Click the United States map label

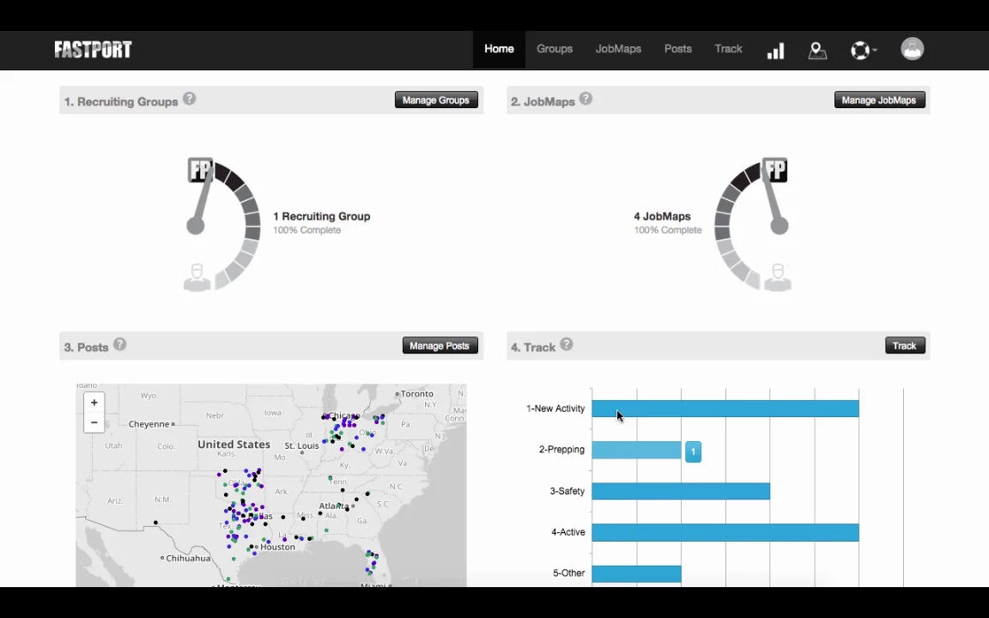point(234,444)
